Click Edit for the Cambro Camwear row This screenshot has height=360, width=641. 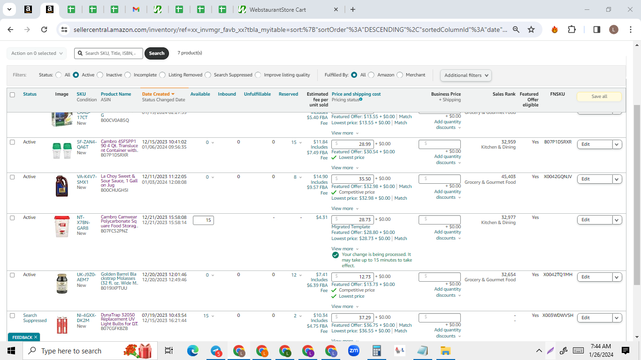(x=595, y=220)
